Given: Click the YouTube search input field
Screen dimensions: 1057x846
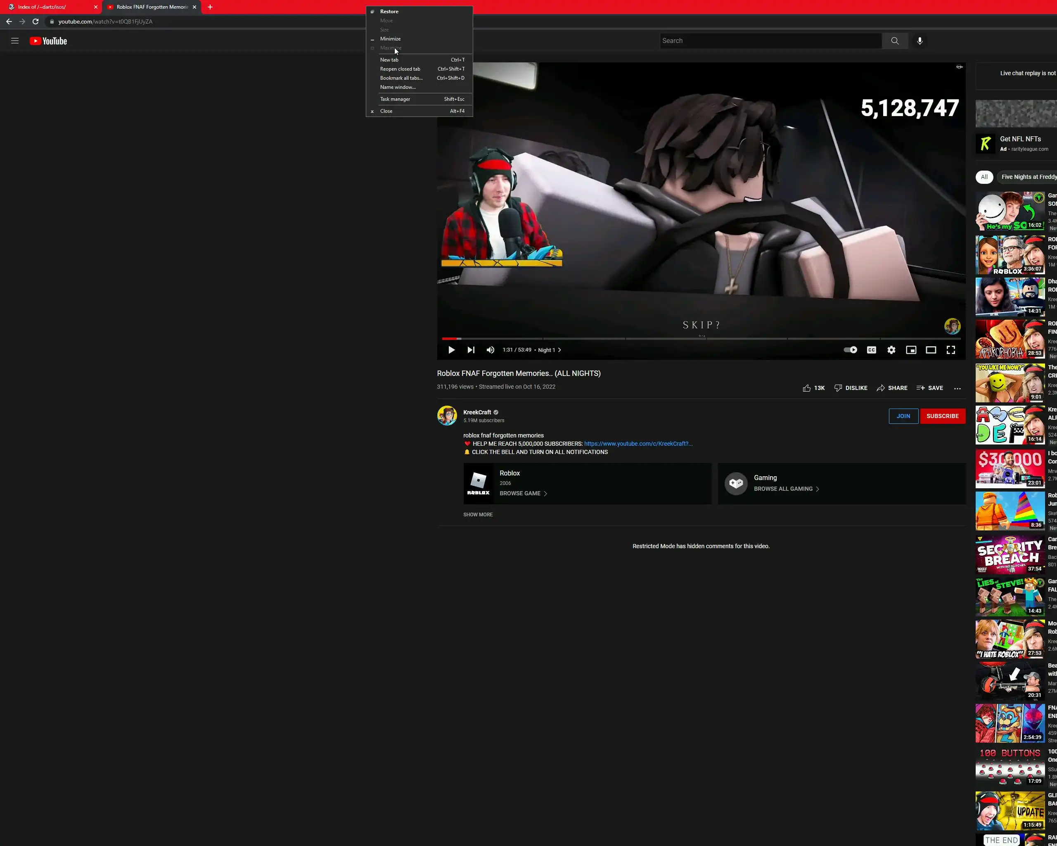Looking at the screenshot, I should [770, 41].
